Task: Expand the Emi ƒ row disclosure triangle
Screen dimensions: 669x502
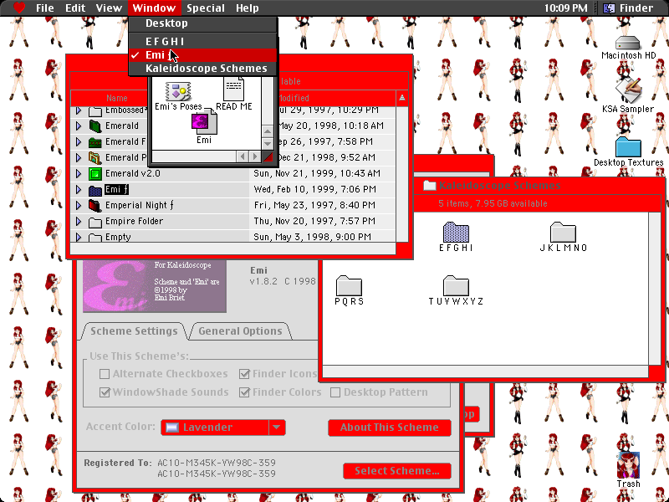Action: 79,190
